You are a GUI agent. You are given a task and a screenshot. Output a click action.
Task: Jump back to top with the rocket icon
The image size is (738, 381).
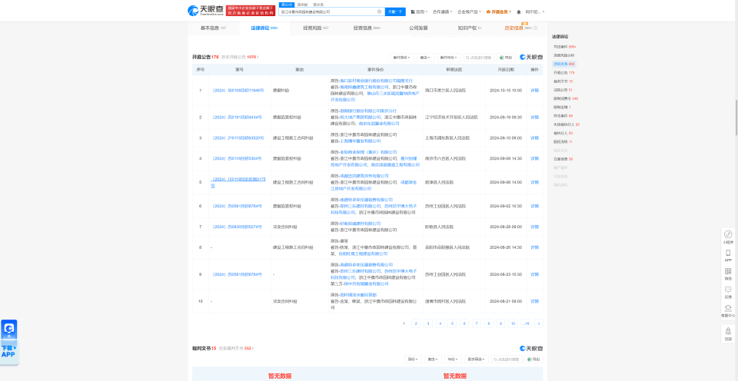pos(728,333)
